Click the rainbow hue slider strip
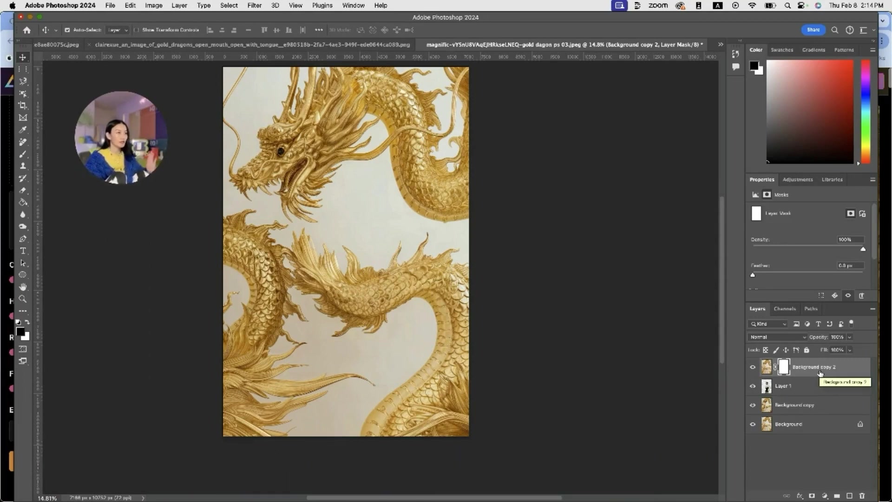The image size is (892, 502). point(866,112)
